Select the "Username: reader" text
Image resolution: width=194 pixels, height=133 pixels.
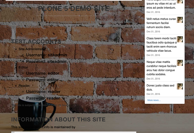[43, 92]
